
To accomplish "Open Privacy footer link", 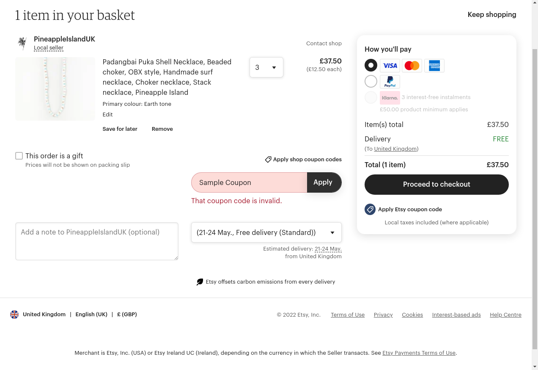I will [x=383, y=315].
